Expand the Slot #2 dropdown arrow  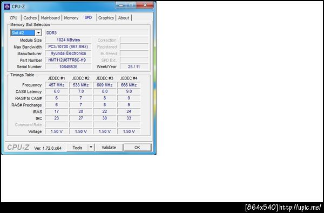pyautogui.click(x=38, y=32)
